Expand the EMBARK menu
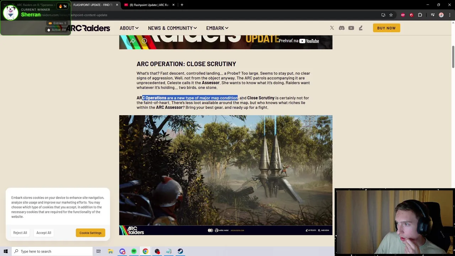 (217, 28)
